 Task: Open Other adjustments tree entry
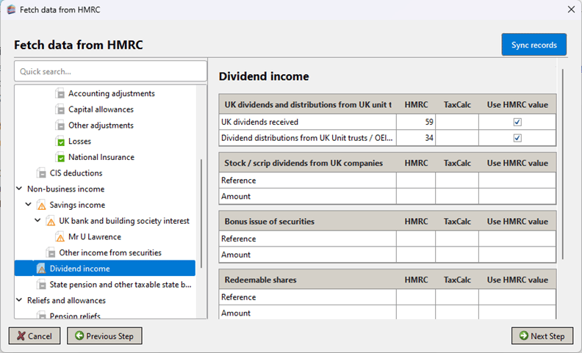pos(101,125)
